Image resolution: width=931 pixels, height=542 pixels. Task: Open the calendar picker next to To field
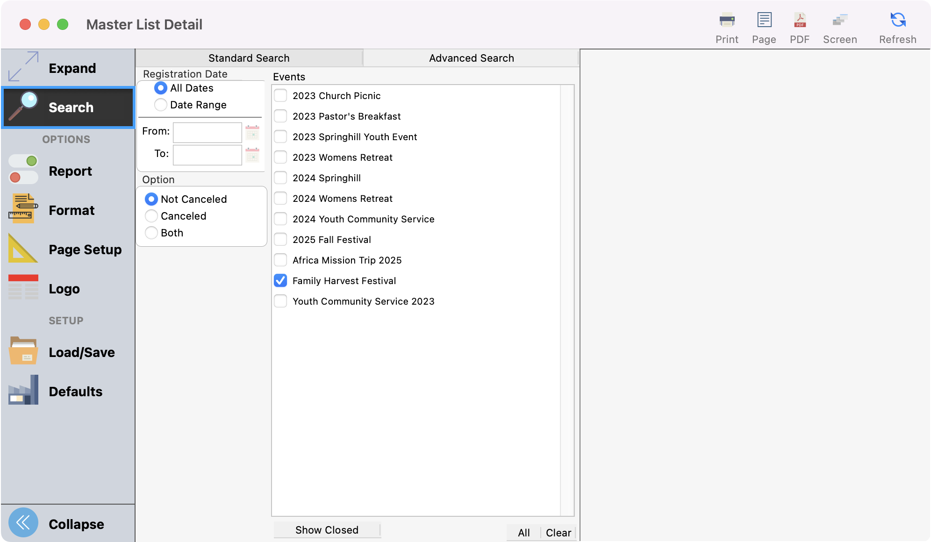pyautogui.click(x=252, y=155)
